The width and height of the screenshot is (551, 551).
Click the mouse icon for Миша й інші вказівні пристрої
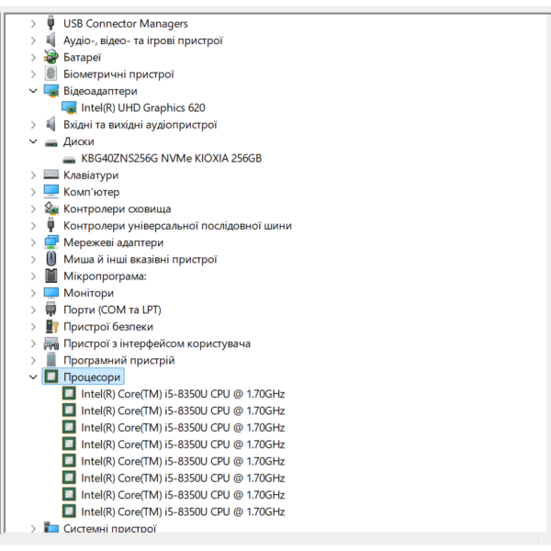click(x=51, y=259)
